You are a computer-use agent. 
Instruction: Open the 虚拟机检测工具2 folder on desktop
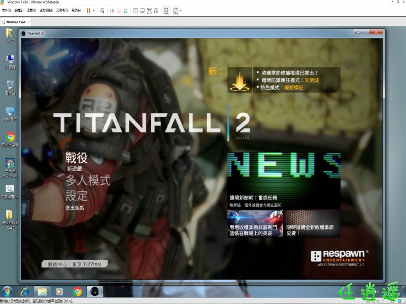click(x=9, y=219)
